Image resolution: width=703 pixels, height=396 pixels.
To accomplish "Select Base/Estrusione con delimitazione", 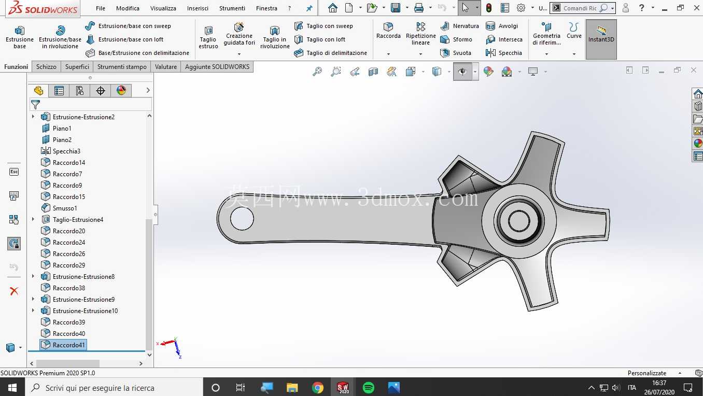I will [x=137, y=53].
